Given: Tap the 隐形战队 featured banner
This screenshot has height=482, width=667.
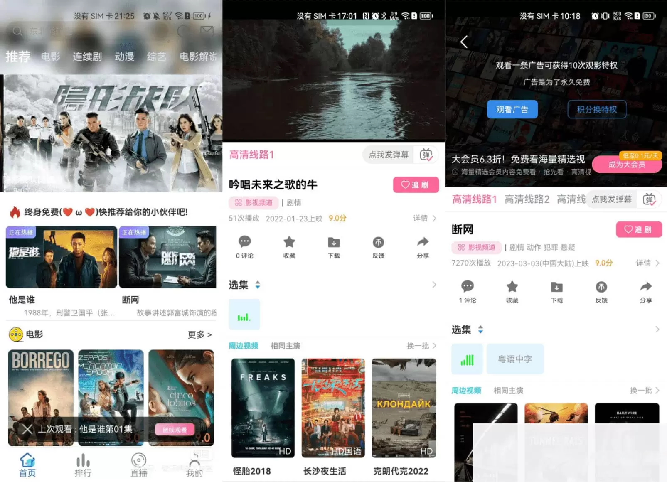Looking at the screenshot, I should point(113,133).
